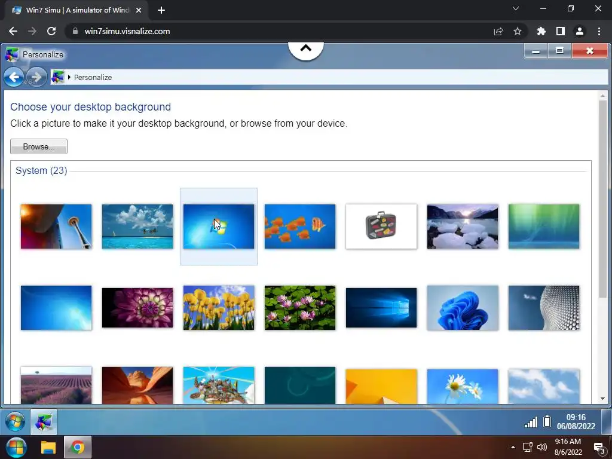Open the Chrome extensions puzzle icon
Viewport: 612px width, 459px height.
tap(541, 31)
